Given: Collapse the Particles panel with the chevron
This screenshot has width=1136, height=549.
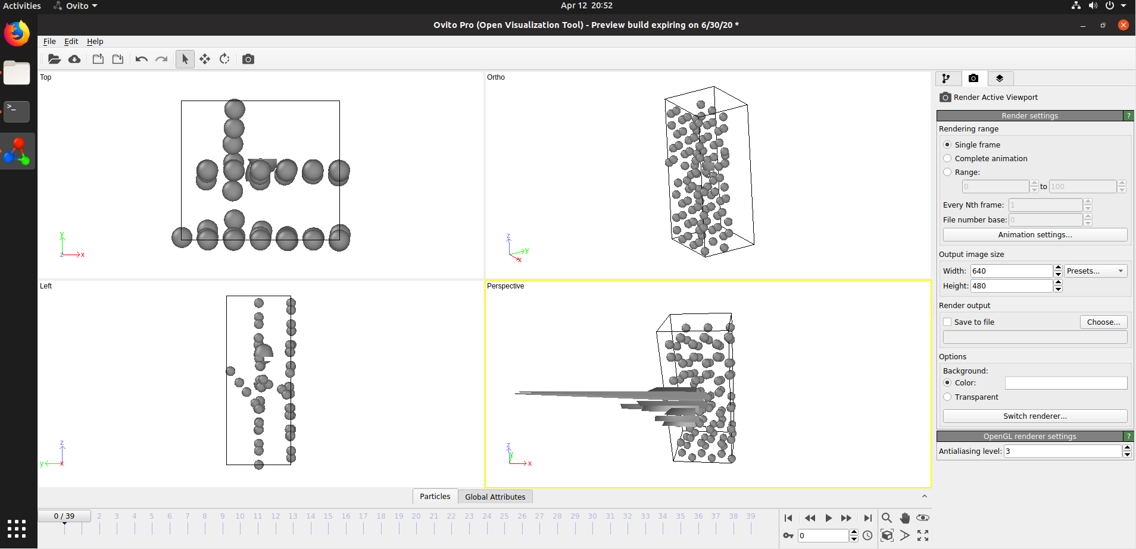Looking at the screenshot, I should tap(925, 496).
